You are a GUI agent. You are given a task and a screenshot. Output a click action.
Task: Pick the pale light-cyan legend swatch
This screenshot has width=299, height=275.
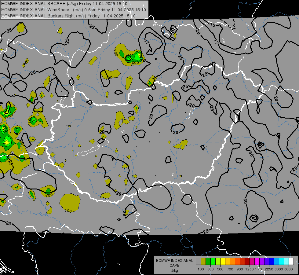pos(286,262)
